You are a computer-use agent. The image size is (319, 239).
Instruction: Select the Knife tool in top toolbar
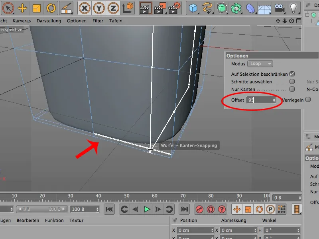[66, 8]
